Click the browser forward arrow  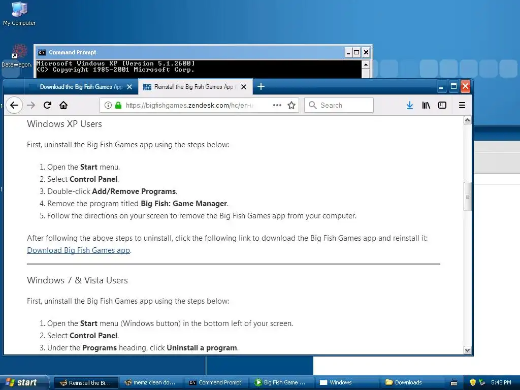point(31,105)
